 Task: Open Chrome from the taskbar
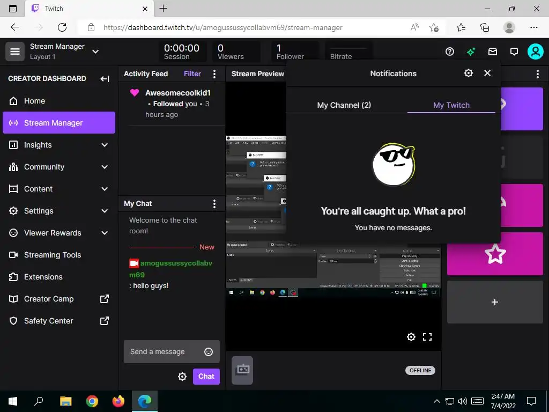click(x=92, y=401)
